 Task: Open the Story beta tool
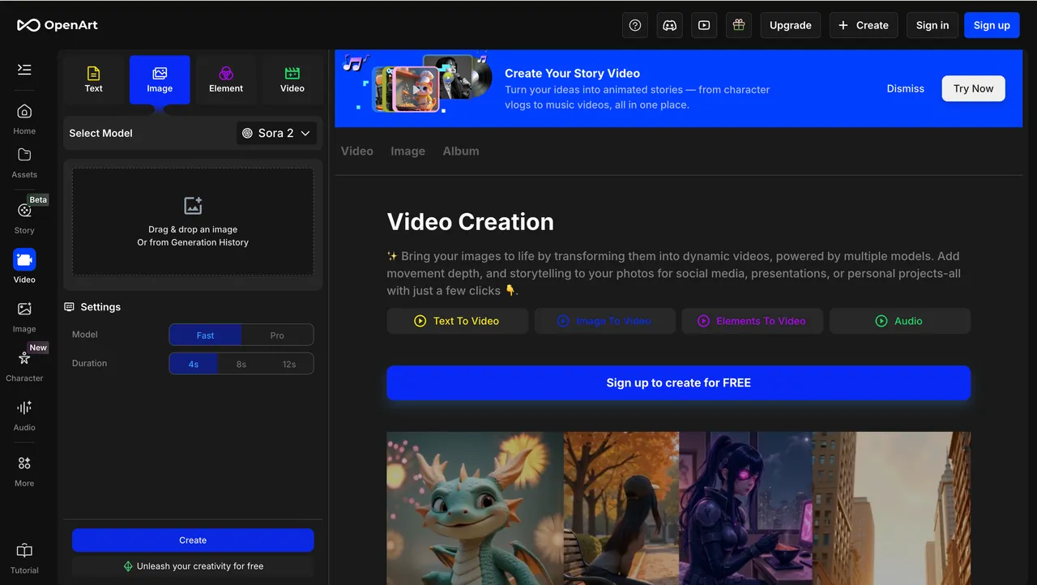point(24,217)
